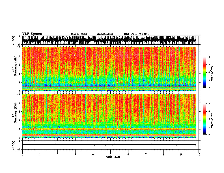Click the "station= ATH" header label
This screenshot has height=173, width=224.
pyautogui.click(x=105, y=34)
